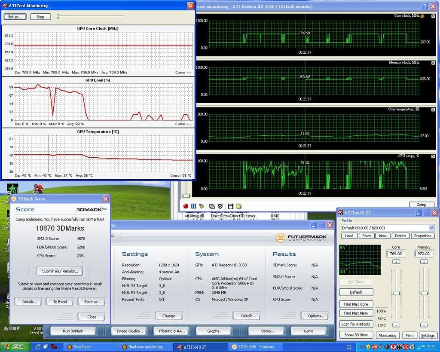Click the volume speaker tray icon

387,347
